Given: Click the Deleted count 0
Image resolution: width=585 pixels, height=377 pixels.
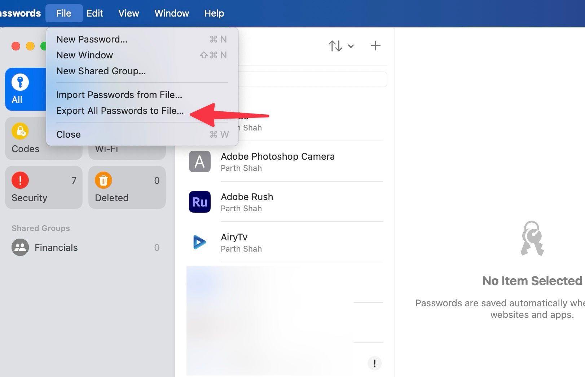Looking at the screenshot, I should coord(157,181).
